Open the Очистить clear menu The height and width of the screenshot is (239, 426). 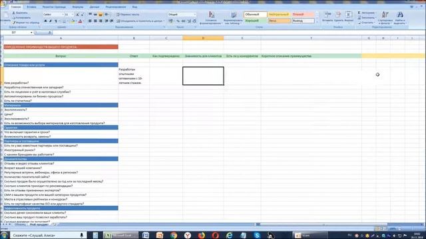pyautogui.click(x=366, y=23)
